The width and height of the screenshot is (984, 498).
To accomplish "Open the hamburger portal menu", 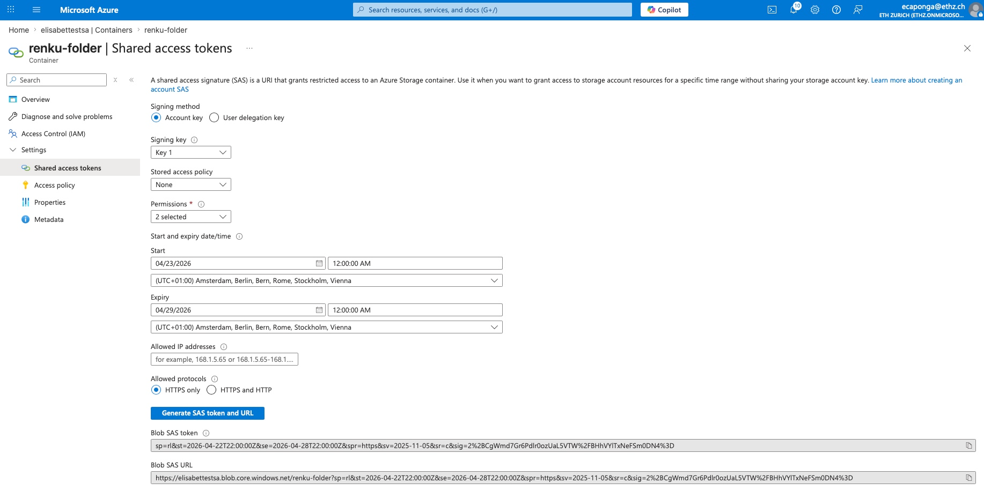I will [36, 10].
